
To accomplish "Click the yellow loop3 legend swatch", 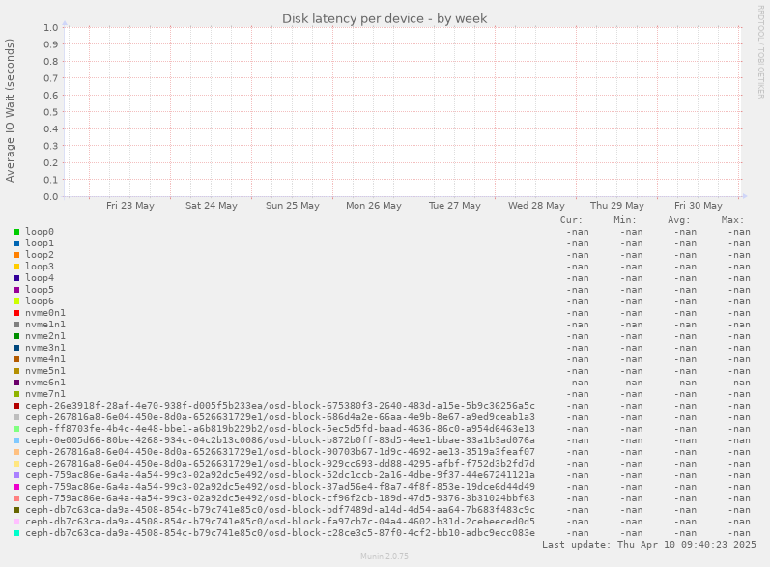I will click(16, 267).
